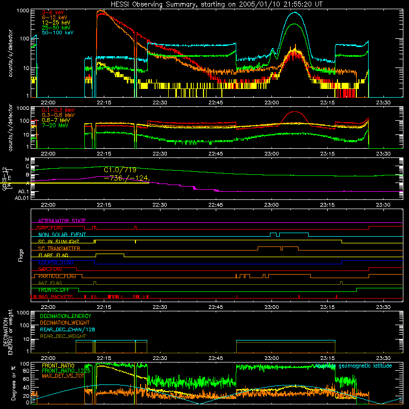Select the '25-50 keV' legend label

click(x=56, y=28)
